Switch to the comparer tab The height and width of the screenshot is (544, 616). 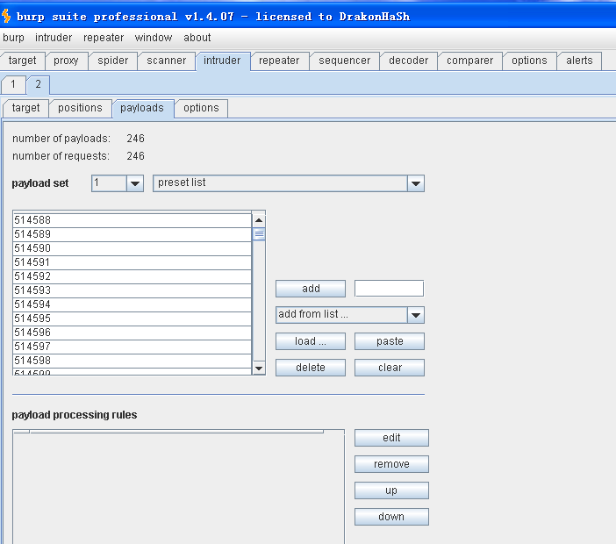pyautogui.click(x=469, y=61)
